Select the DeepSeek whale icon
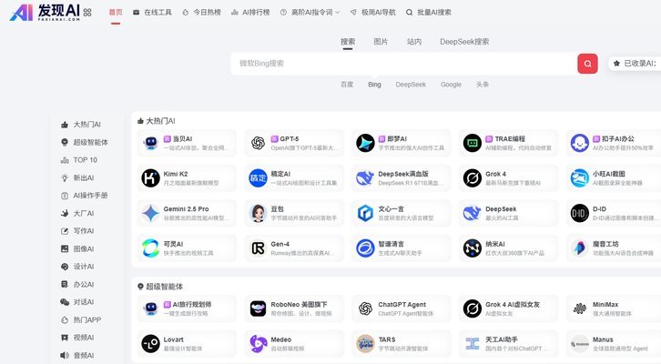This screenshot has height=364, width=661. click(x=473, y=213)
